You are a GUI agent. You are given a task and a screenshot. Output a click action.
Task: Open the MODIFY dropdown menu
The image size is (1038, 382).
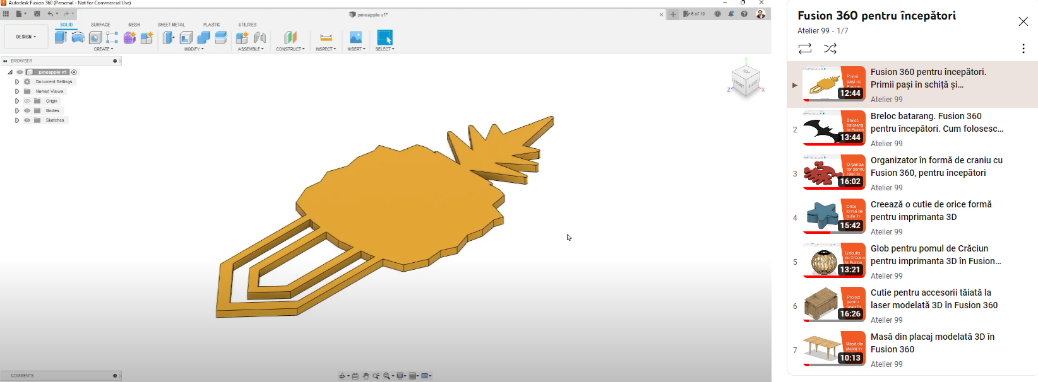click(194, 49)
